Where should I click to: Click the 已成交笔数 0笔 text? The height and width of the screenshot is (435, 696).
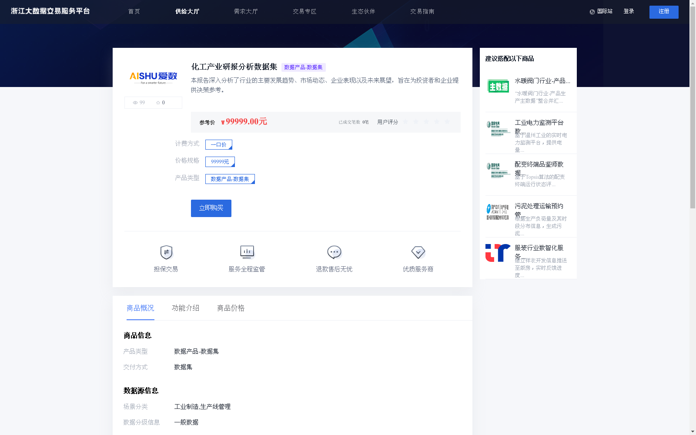point(354,122)
